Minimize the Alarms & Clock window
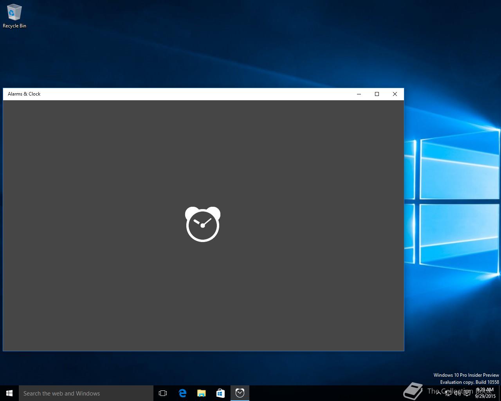 [x=359, y=94]
